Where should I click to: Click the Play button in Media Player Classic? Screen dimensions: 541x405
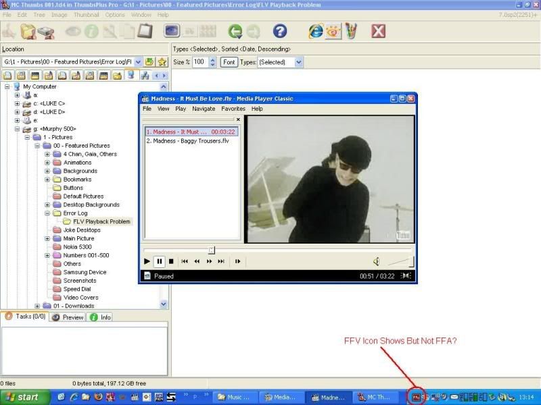tap(147, 261)
